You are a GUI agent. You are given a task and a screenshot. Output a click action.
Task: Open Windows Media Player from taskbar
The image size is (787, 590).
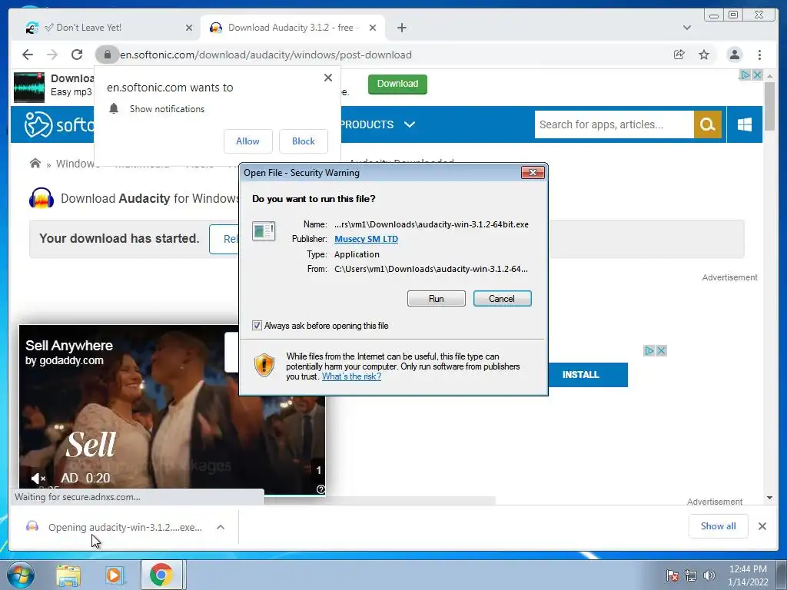115,575
